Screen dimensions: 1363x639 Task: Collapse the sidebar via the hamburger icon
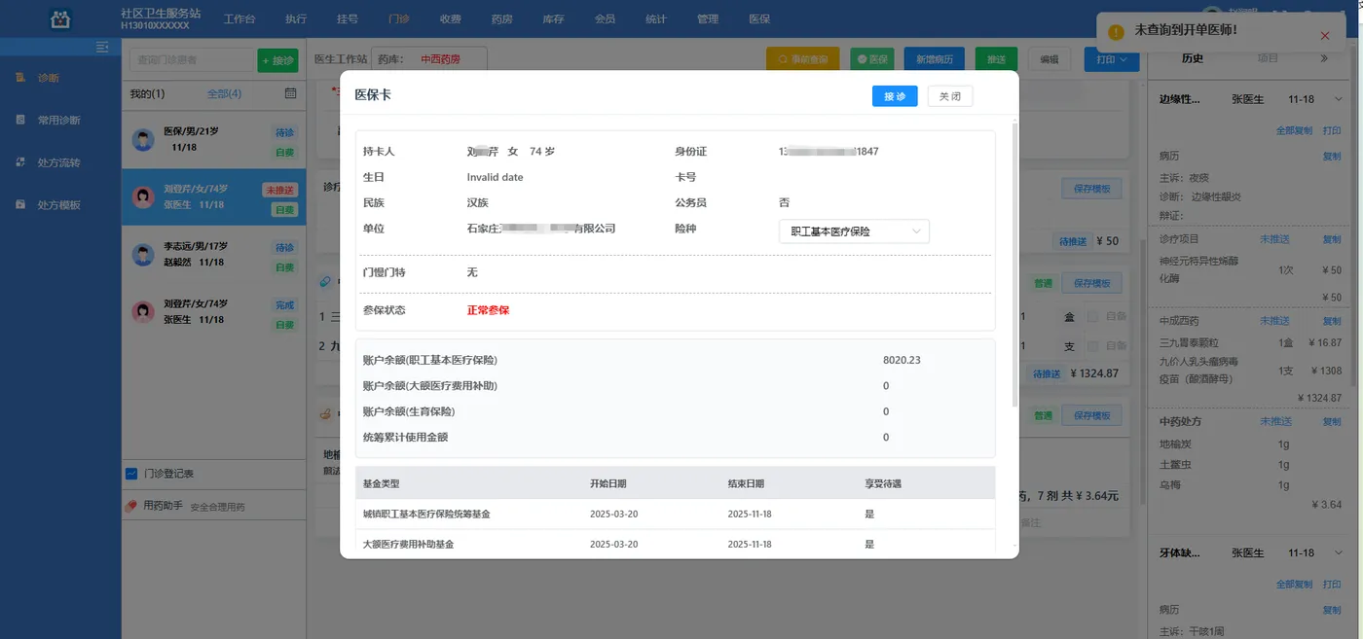pos(100,46)
